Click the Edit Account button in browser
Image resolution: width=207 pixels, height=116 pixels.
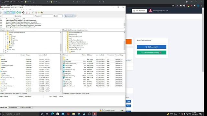click(x=151, y=47)
